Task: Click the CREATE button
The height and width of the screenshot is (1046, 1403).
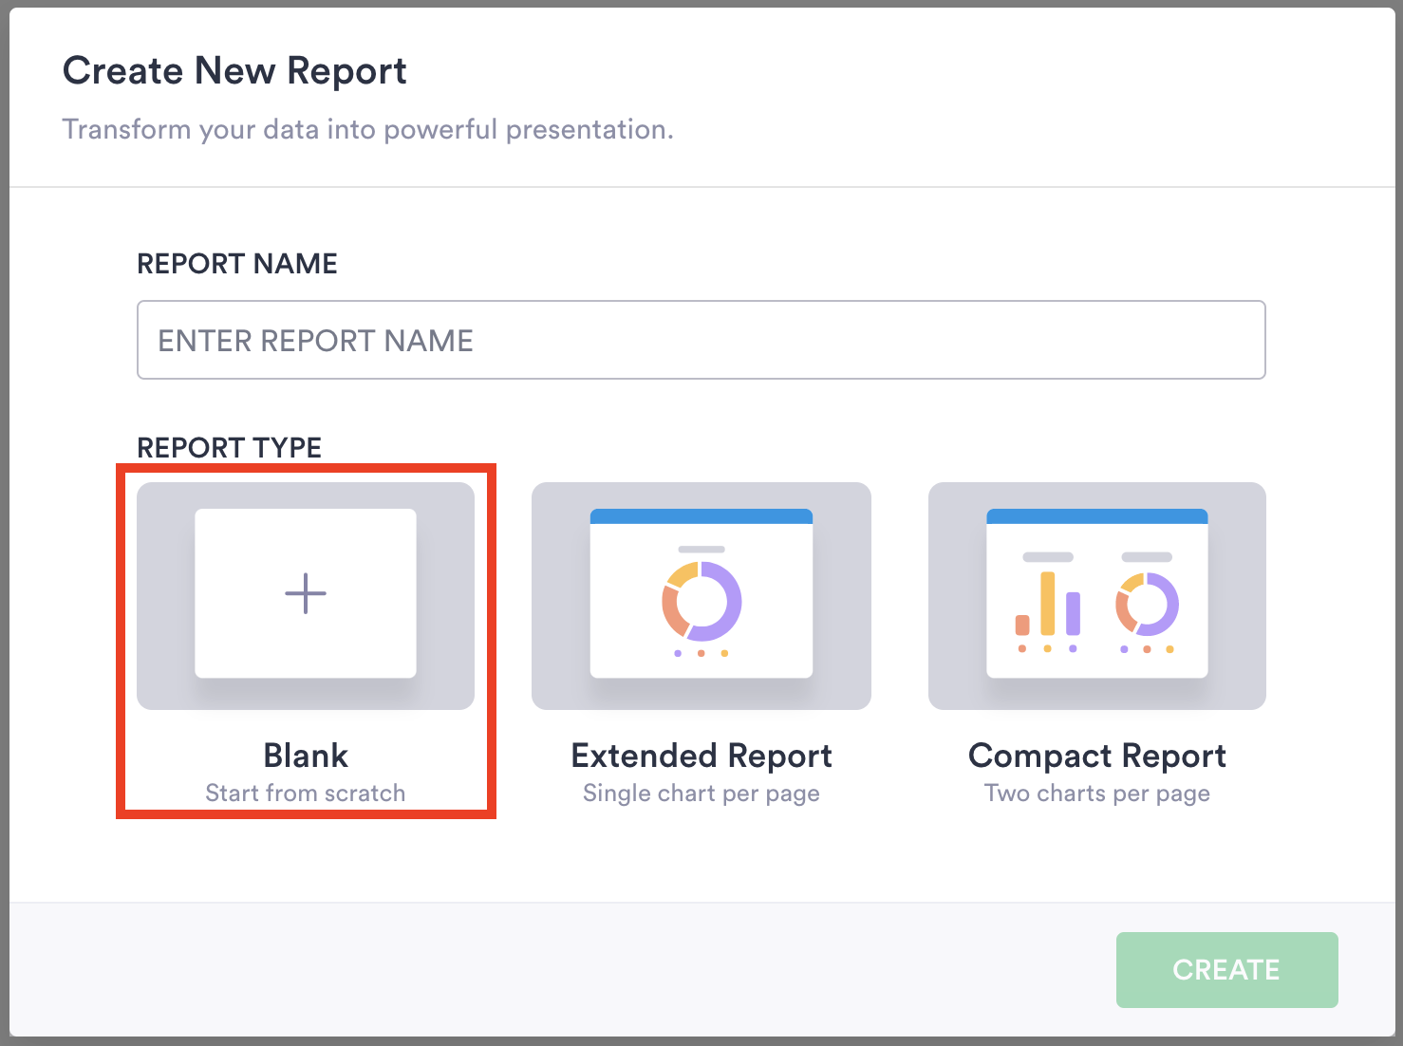Action: pos(1226,969)
